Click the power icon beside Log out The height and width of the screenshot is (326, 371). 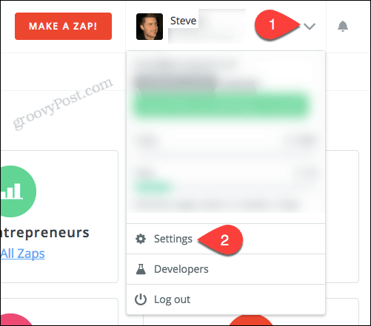141,299
